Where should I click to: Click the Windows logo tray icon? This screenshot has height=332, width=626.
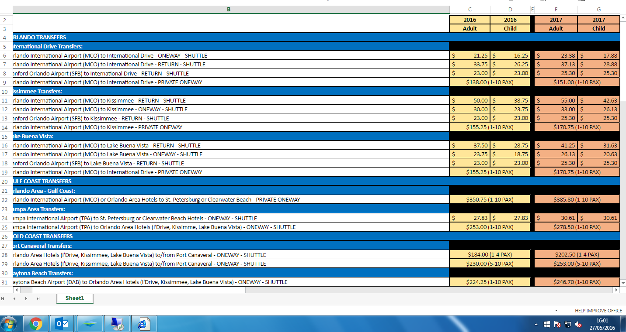tap(547, 325)
